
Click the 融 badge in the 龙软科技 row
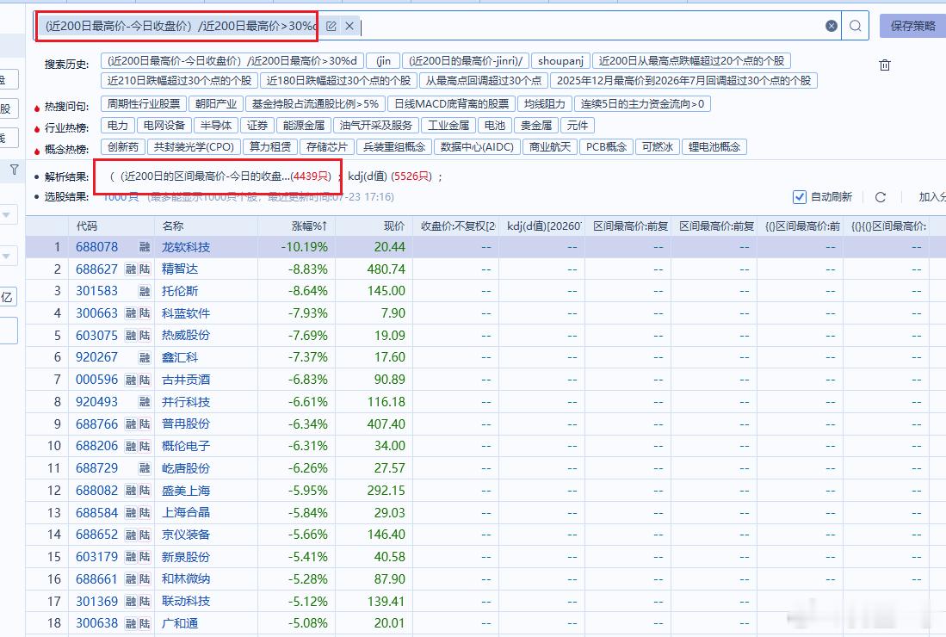(145, 247)
